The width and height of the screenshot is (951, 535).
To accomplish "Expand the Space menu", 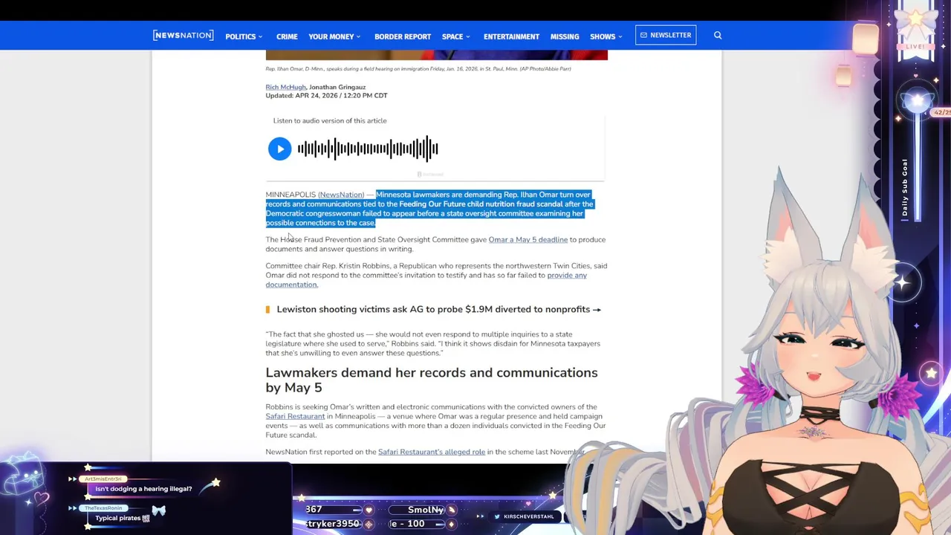I will (455, 36).
